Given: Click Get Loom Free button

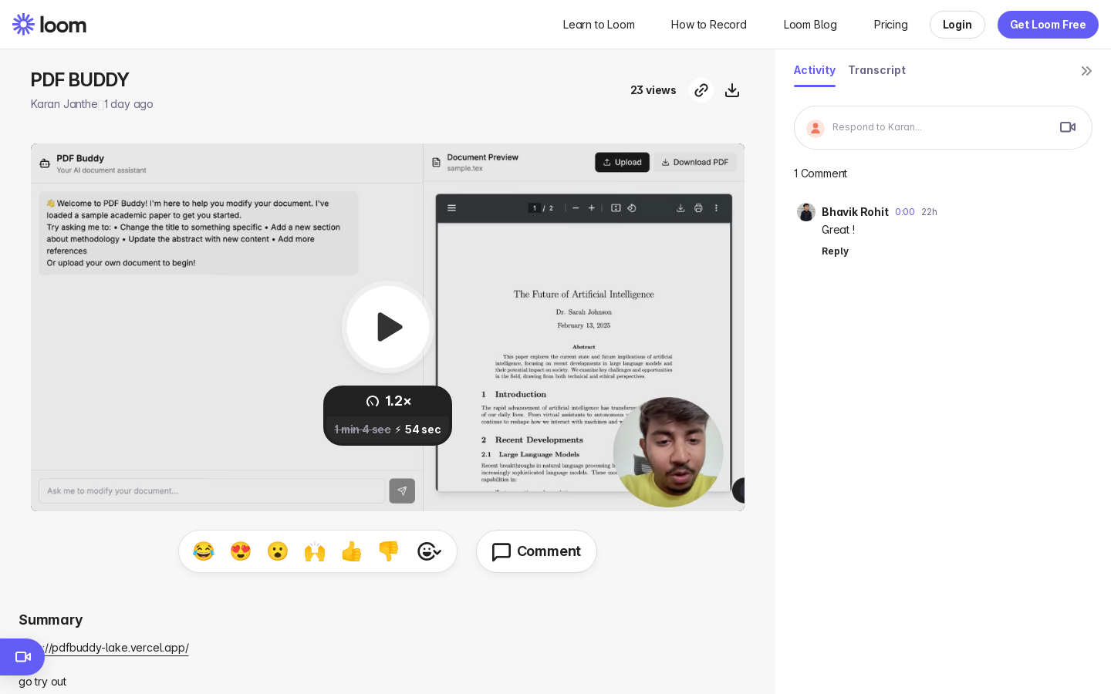Looking at the screenshot, I should click(x=1048, y=25).
